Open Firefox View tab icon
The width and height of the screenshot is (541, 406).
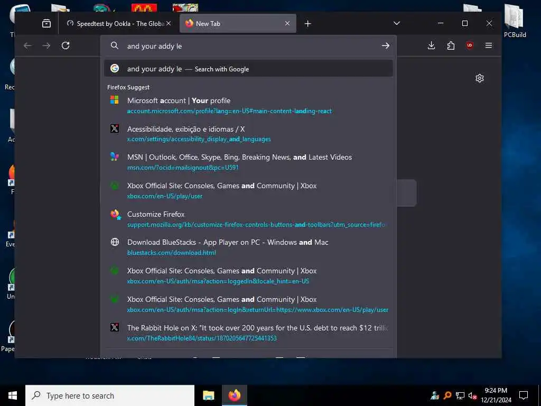[x=46, y=23]
